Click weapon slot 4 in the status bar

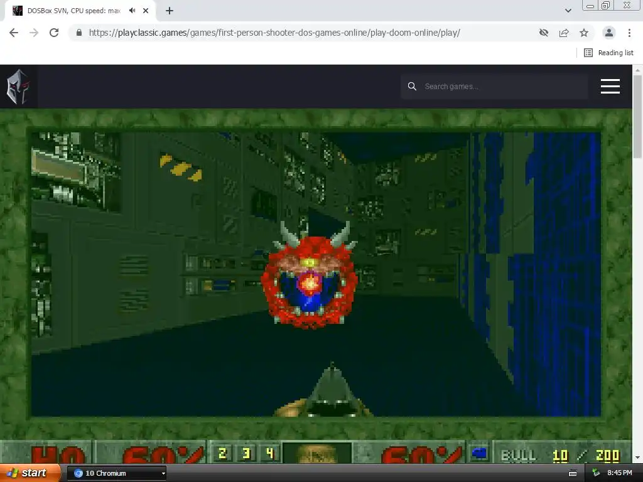[x=270, y=453]
